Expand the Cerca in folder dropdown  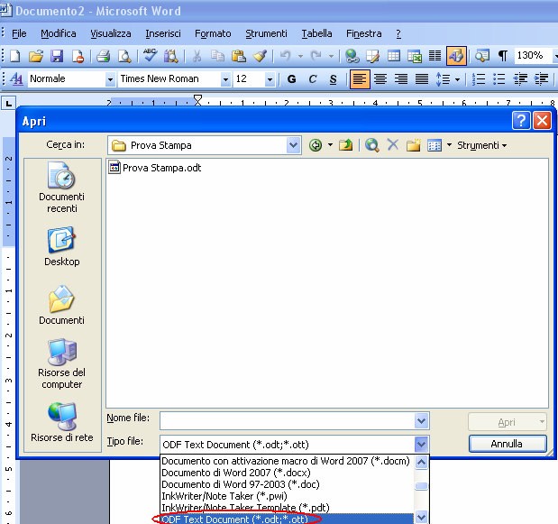(x=294, y=145)
